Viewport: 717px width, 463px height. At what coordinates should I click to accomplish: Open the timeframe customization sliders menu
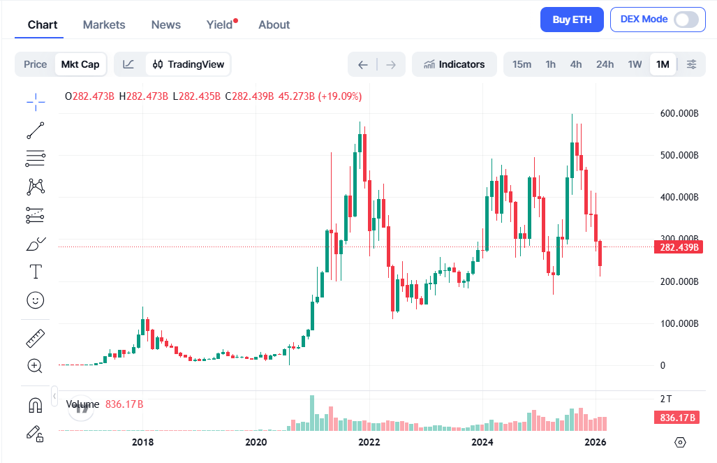pyautogui.click(x=691, y=64)
